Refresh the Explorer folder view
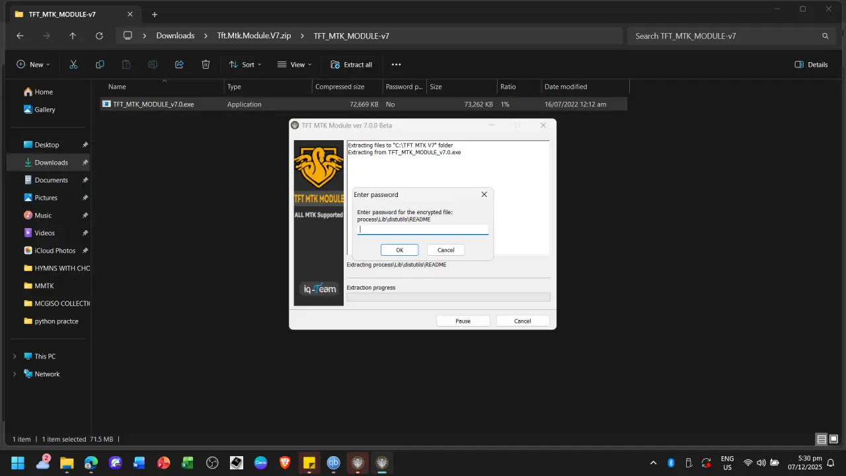This screenshot has height=476, width=846. coord(99,36)
